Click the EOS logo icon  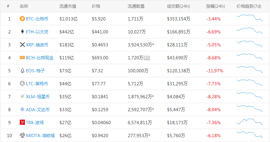[22, 70]
